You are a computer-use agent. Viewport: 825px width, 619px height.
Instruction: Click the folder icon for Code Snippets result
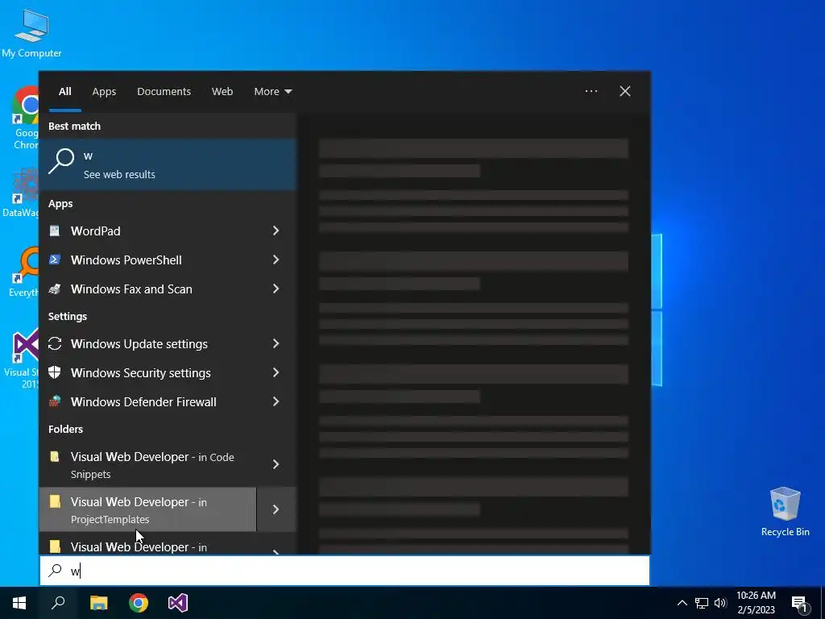pos(55,456)
